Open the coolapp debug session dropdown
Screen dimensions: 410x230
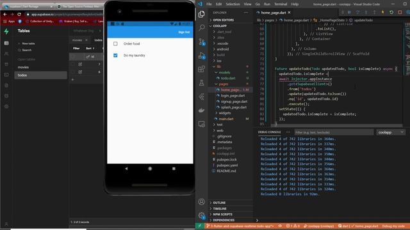391,132
